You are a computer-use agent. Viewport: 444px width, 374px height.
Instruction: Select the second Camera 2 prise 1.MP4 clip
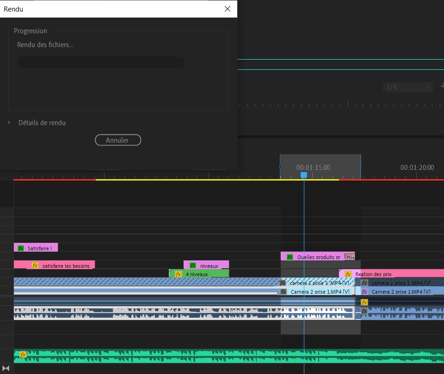(x=400, y=291)
